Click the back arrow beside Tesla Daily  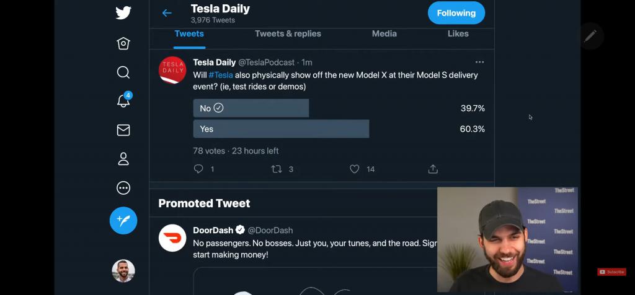166,13
